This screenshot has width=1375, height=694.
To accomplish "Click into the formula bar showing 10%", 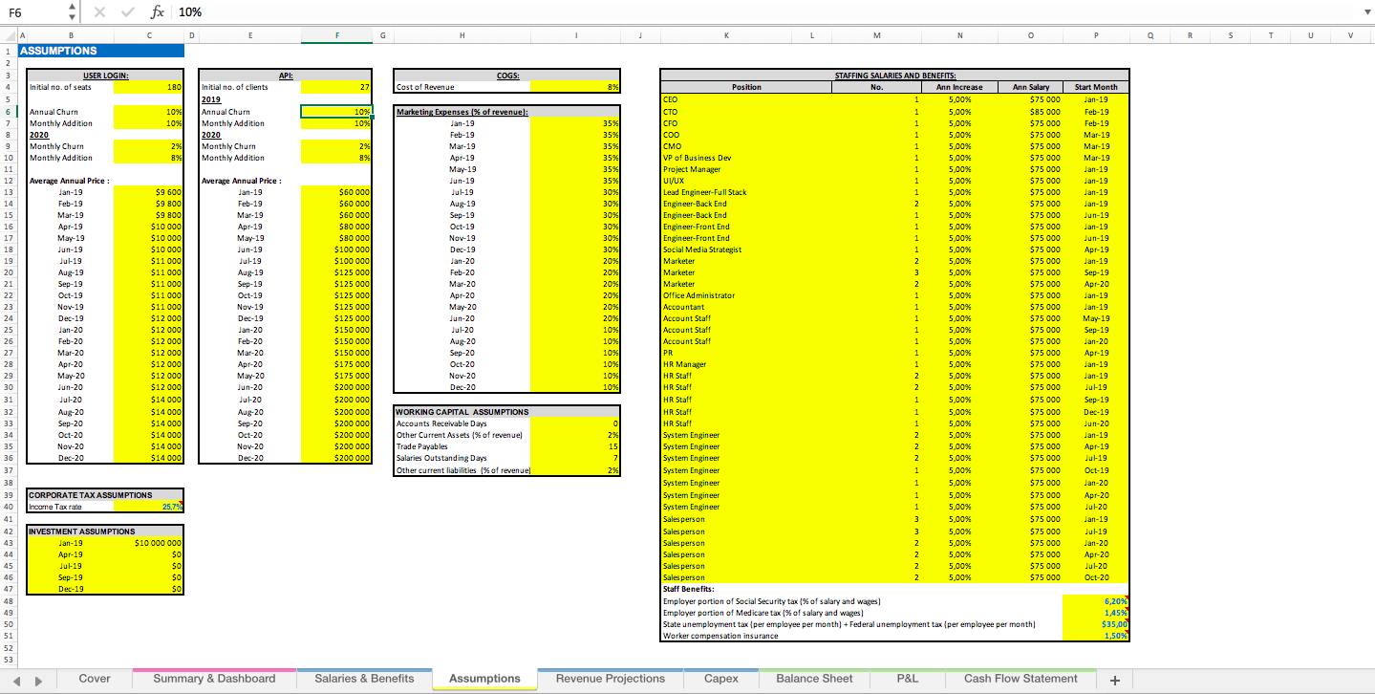I will 764,11.
